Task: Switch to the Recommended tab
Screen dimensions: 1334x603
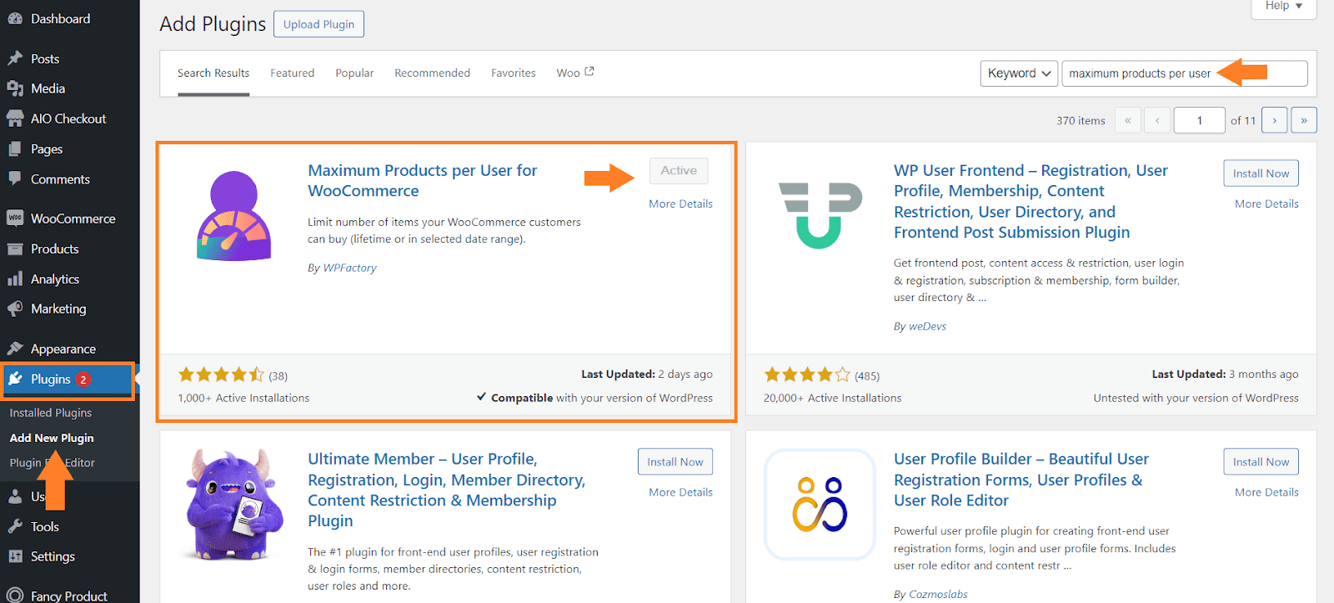Action: coord(432,73)
